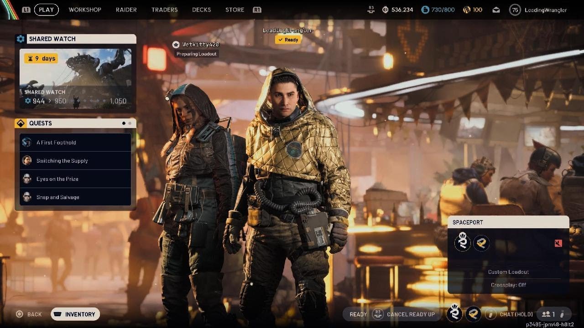Click the blue currency icon beside 730/800
Image resolution: width=584 pixels, height=328 pixels.
[425, 10]
